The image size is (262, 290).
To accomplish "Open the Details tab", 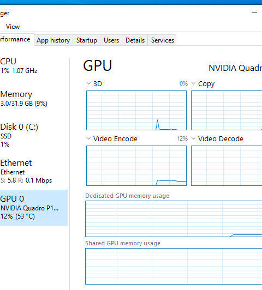I will [x=135, y=40].
